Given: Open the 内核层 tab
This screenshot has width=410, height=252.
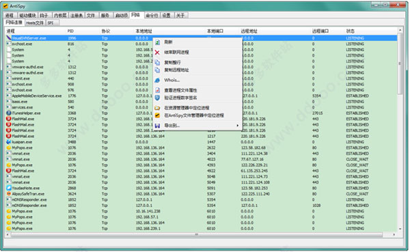Looking at the screenshot, I should pyautogui.click(x=60, y=16).
